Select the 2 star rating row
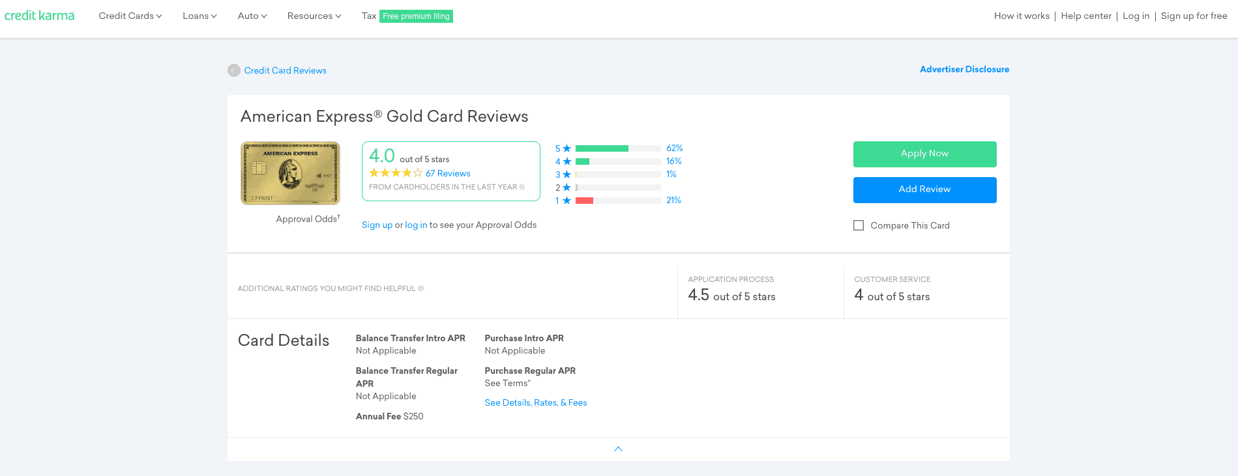Viewport: 1238px width, 476px height. (x=608, y=188)
